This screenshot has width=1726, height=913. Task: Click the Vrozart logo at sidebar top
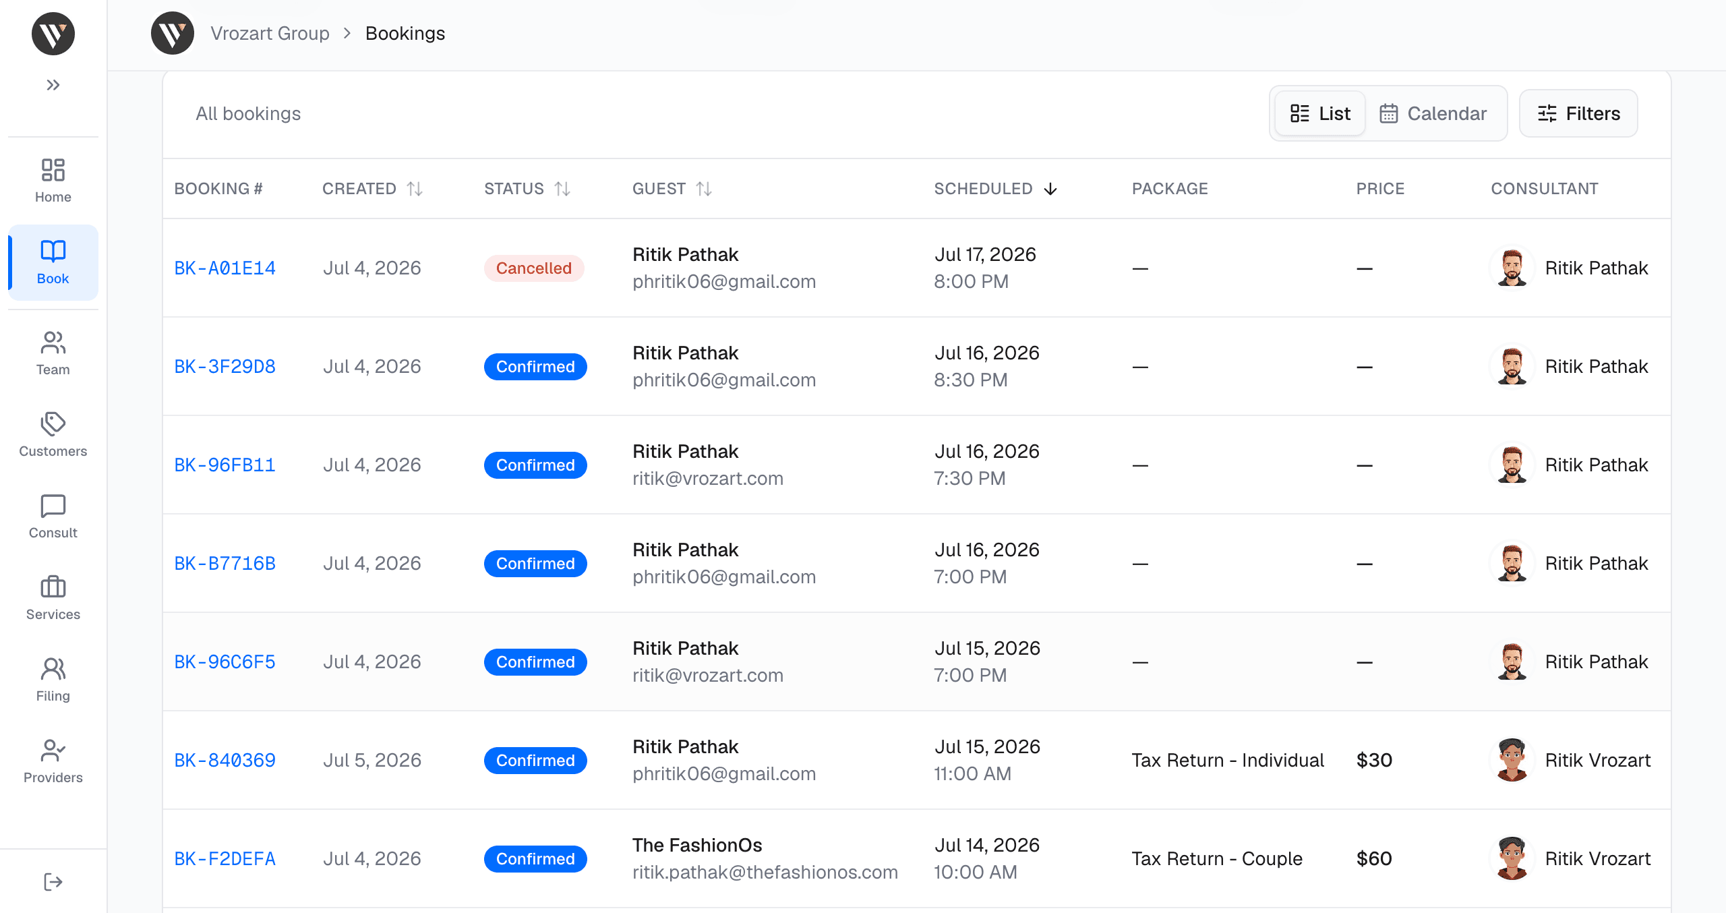point(53,34)
